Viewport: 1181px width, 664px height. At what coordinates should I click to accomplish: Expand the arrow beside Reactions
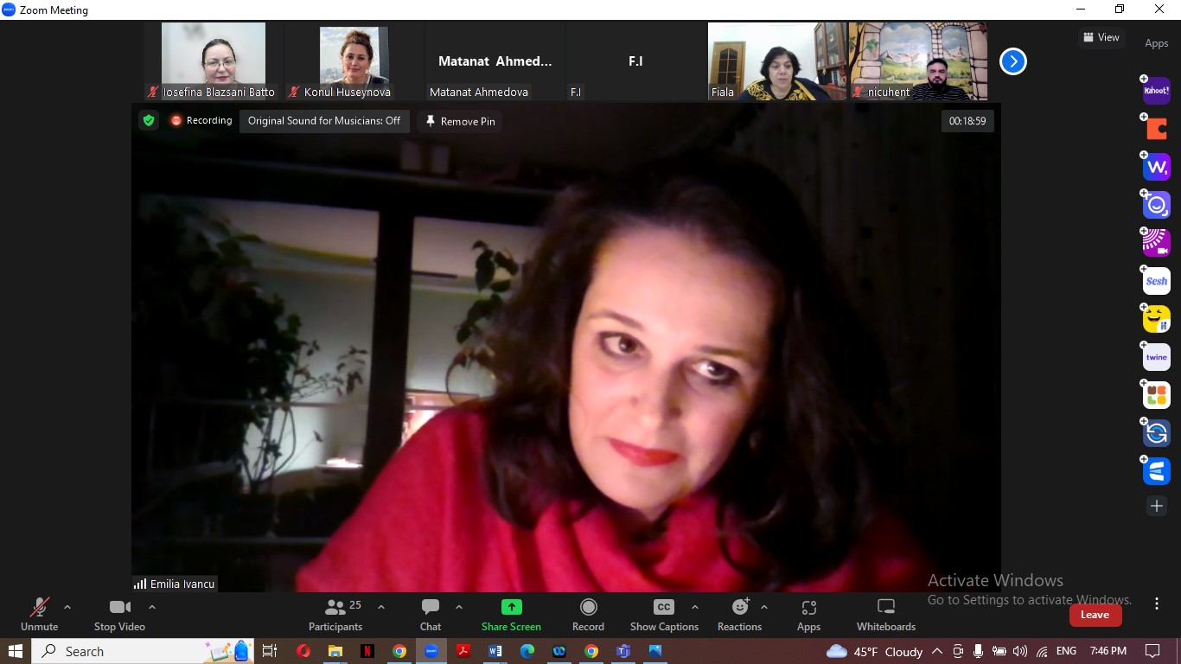[764, 607]
